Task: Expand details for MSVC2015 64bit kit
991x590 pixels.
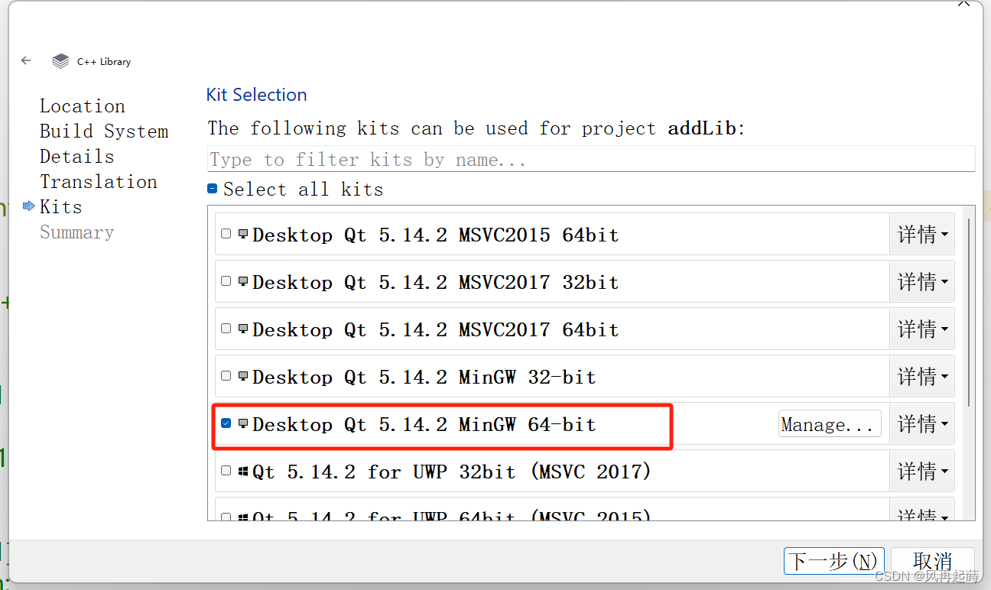Action: tap(922, 235)
